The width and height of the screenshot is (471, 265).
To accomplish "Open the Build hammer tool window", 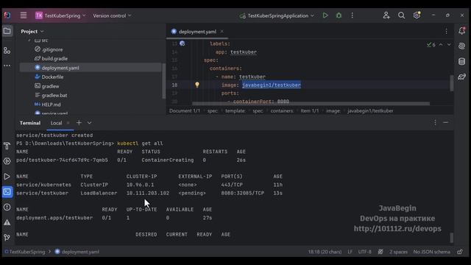I will pos(7,146).
